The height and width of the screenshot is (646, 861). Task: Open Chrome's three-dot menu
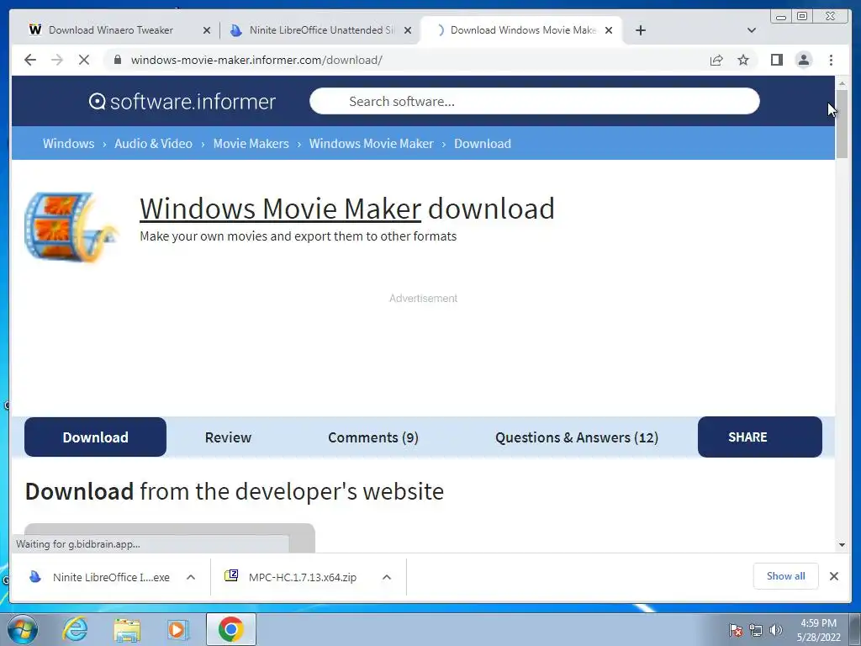[x=831, y=60]
